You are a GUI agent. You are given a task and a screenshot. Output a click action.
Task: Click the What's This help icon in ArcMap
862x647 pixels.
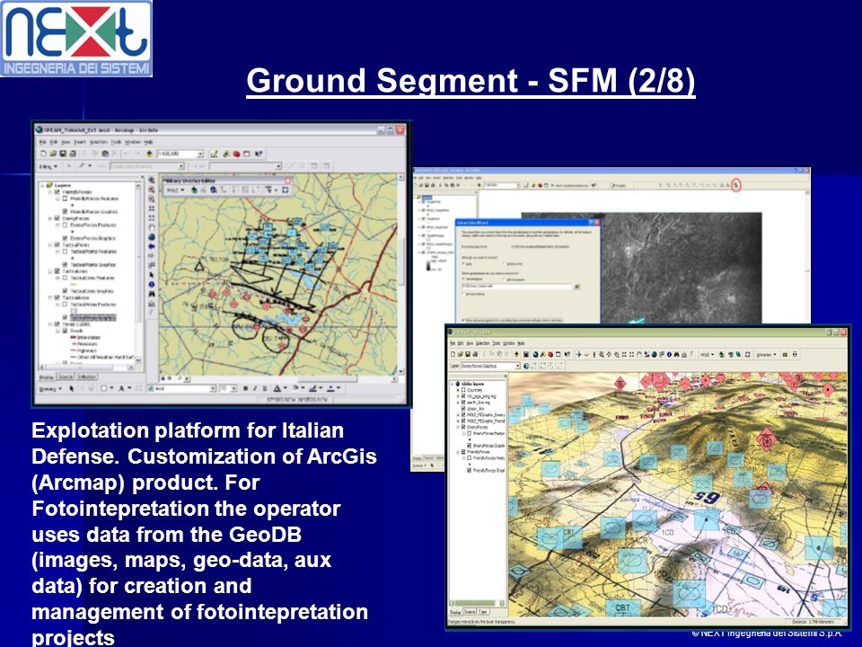tap(259, 154)
